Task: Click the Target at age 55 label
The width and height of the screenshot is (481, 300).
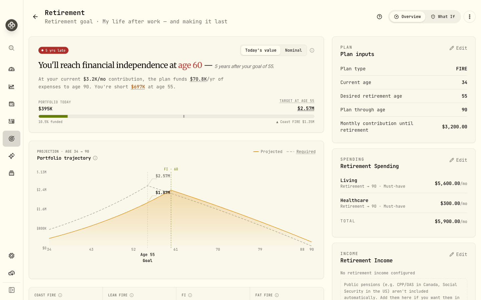Action: tap(297, 101)
